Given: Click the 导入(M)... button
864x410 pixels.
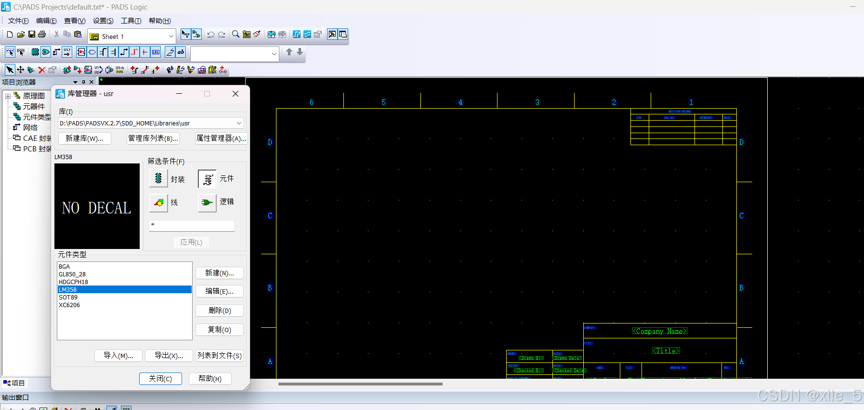Looking at the screenshot, I should tap(119, 356).
